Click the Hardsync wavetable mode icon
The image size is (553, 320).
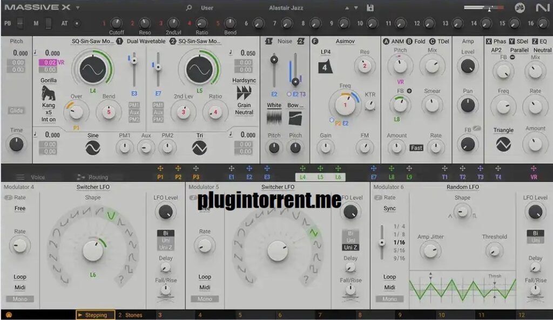click(x=244, y=93)
